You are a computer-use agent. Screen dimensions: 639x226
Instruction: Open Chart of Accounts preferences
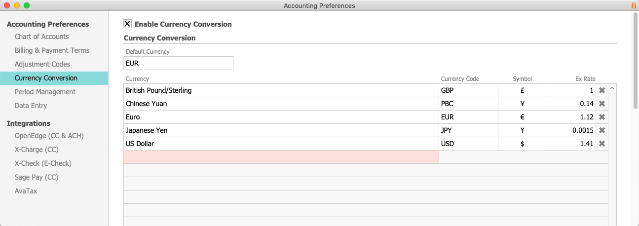click(x=41, y=37)
